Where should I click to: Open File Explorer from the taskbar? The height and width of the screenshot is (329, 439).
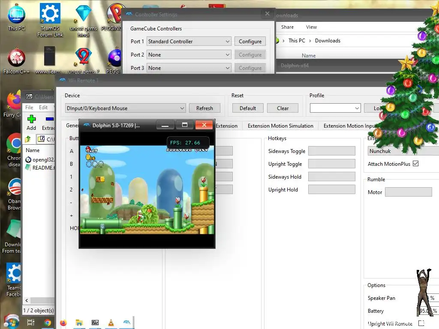click(79, 323)
